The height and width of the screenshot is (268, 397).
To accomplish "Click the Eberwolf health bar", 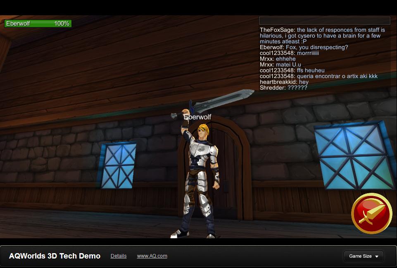I will (38, 24).
